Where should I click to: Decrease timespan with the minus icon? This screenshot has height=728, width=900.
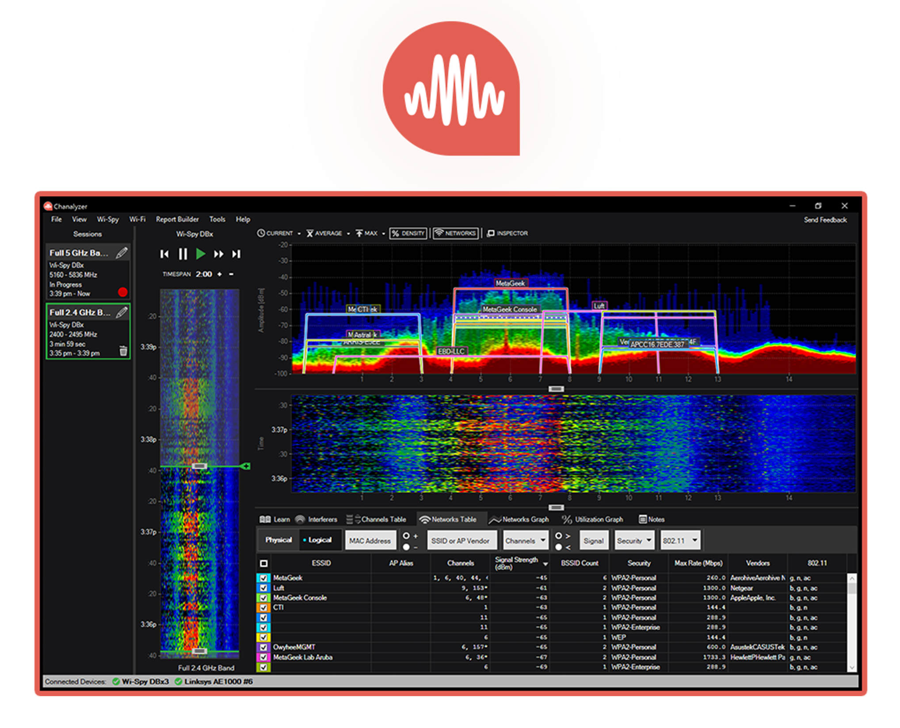coord(231,274)
